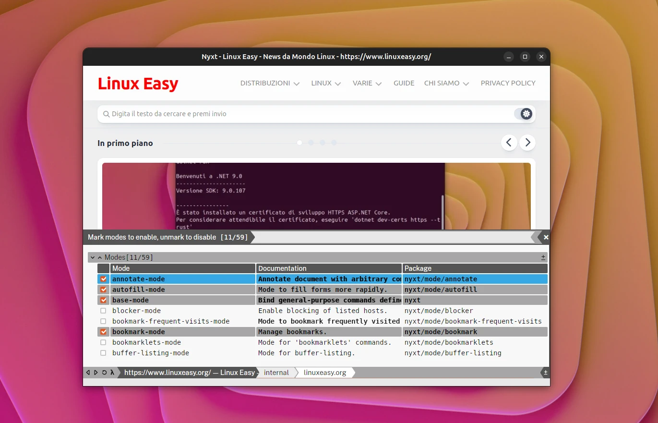Viewport: 658px width, 423px height.
Task: Open the GUIDE menu item
Action: coord(404,83)
